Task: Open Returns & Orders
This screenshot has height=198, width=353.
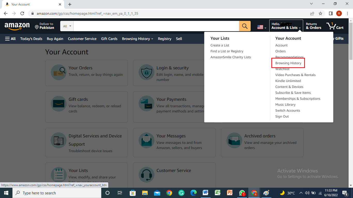Action: [x=313, y=26]
